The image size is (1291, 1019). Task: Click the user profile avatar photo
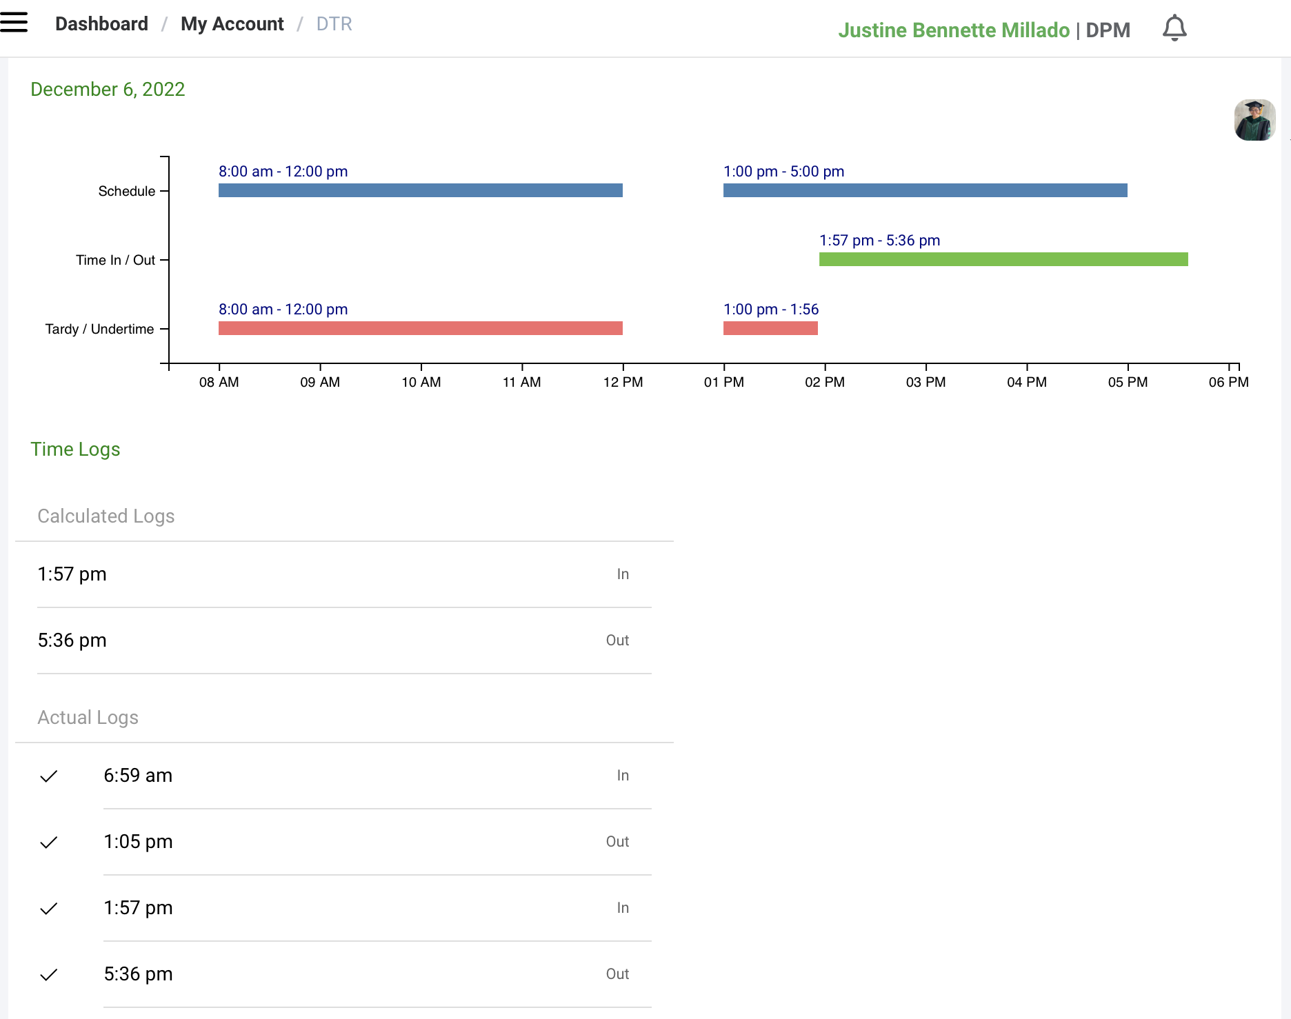pos(1254,120)
